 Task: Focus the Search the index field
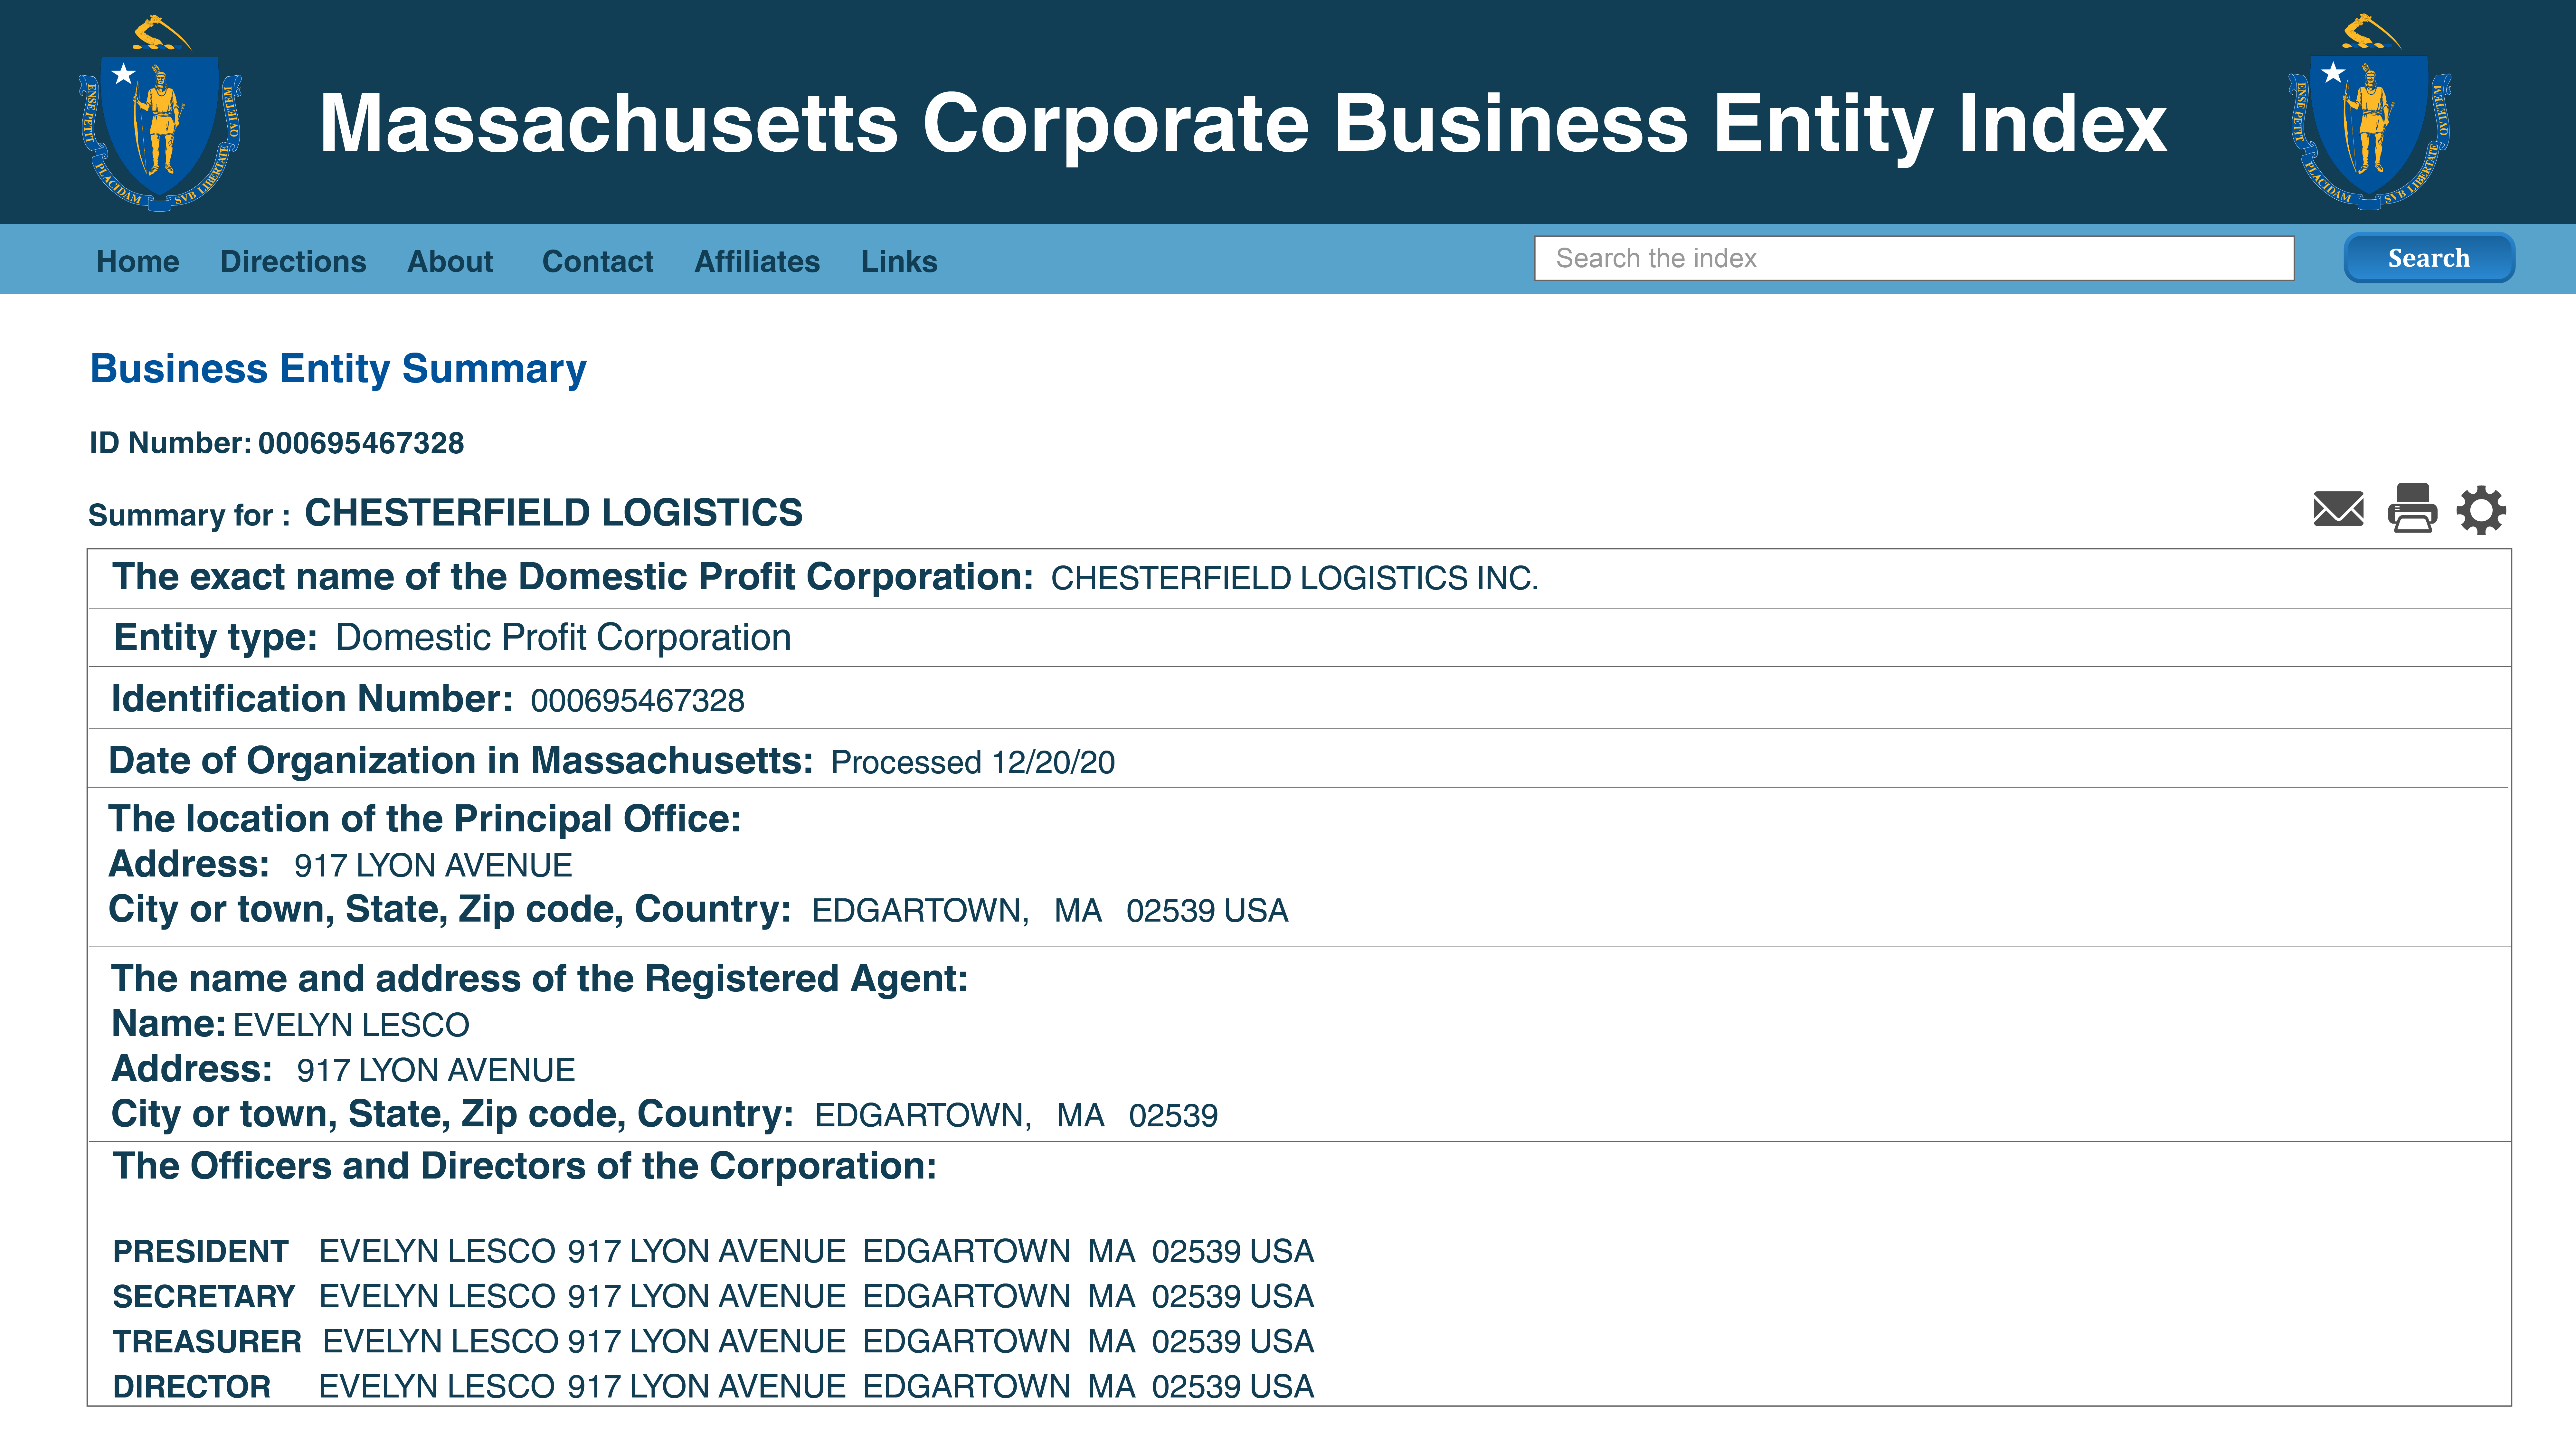(1913, 258)
